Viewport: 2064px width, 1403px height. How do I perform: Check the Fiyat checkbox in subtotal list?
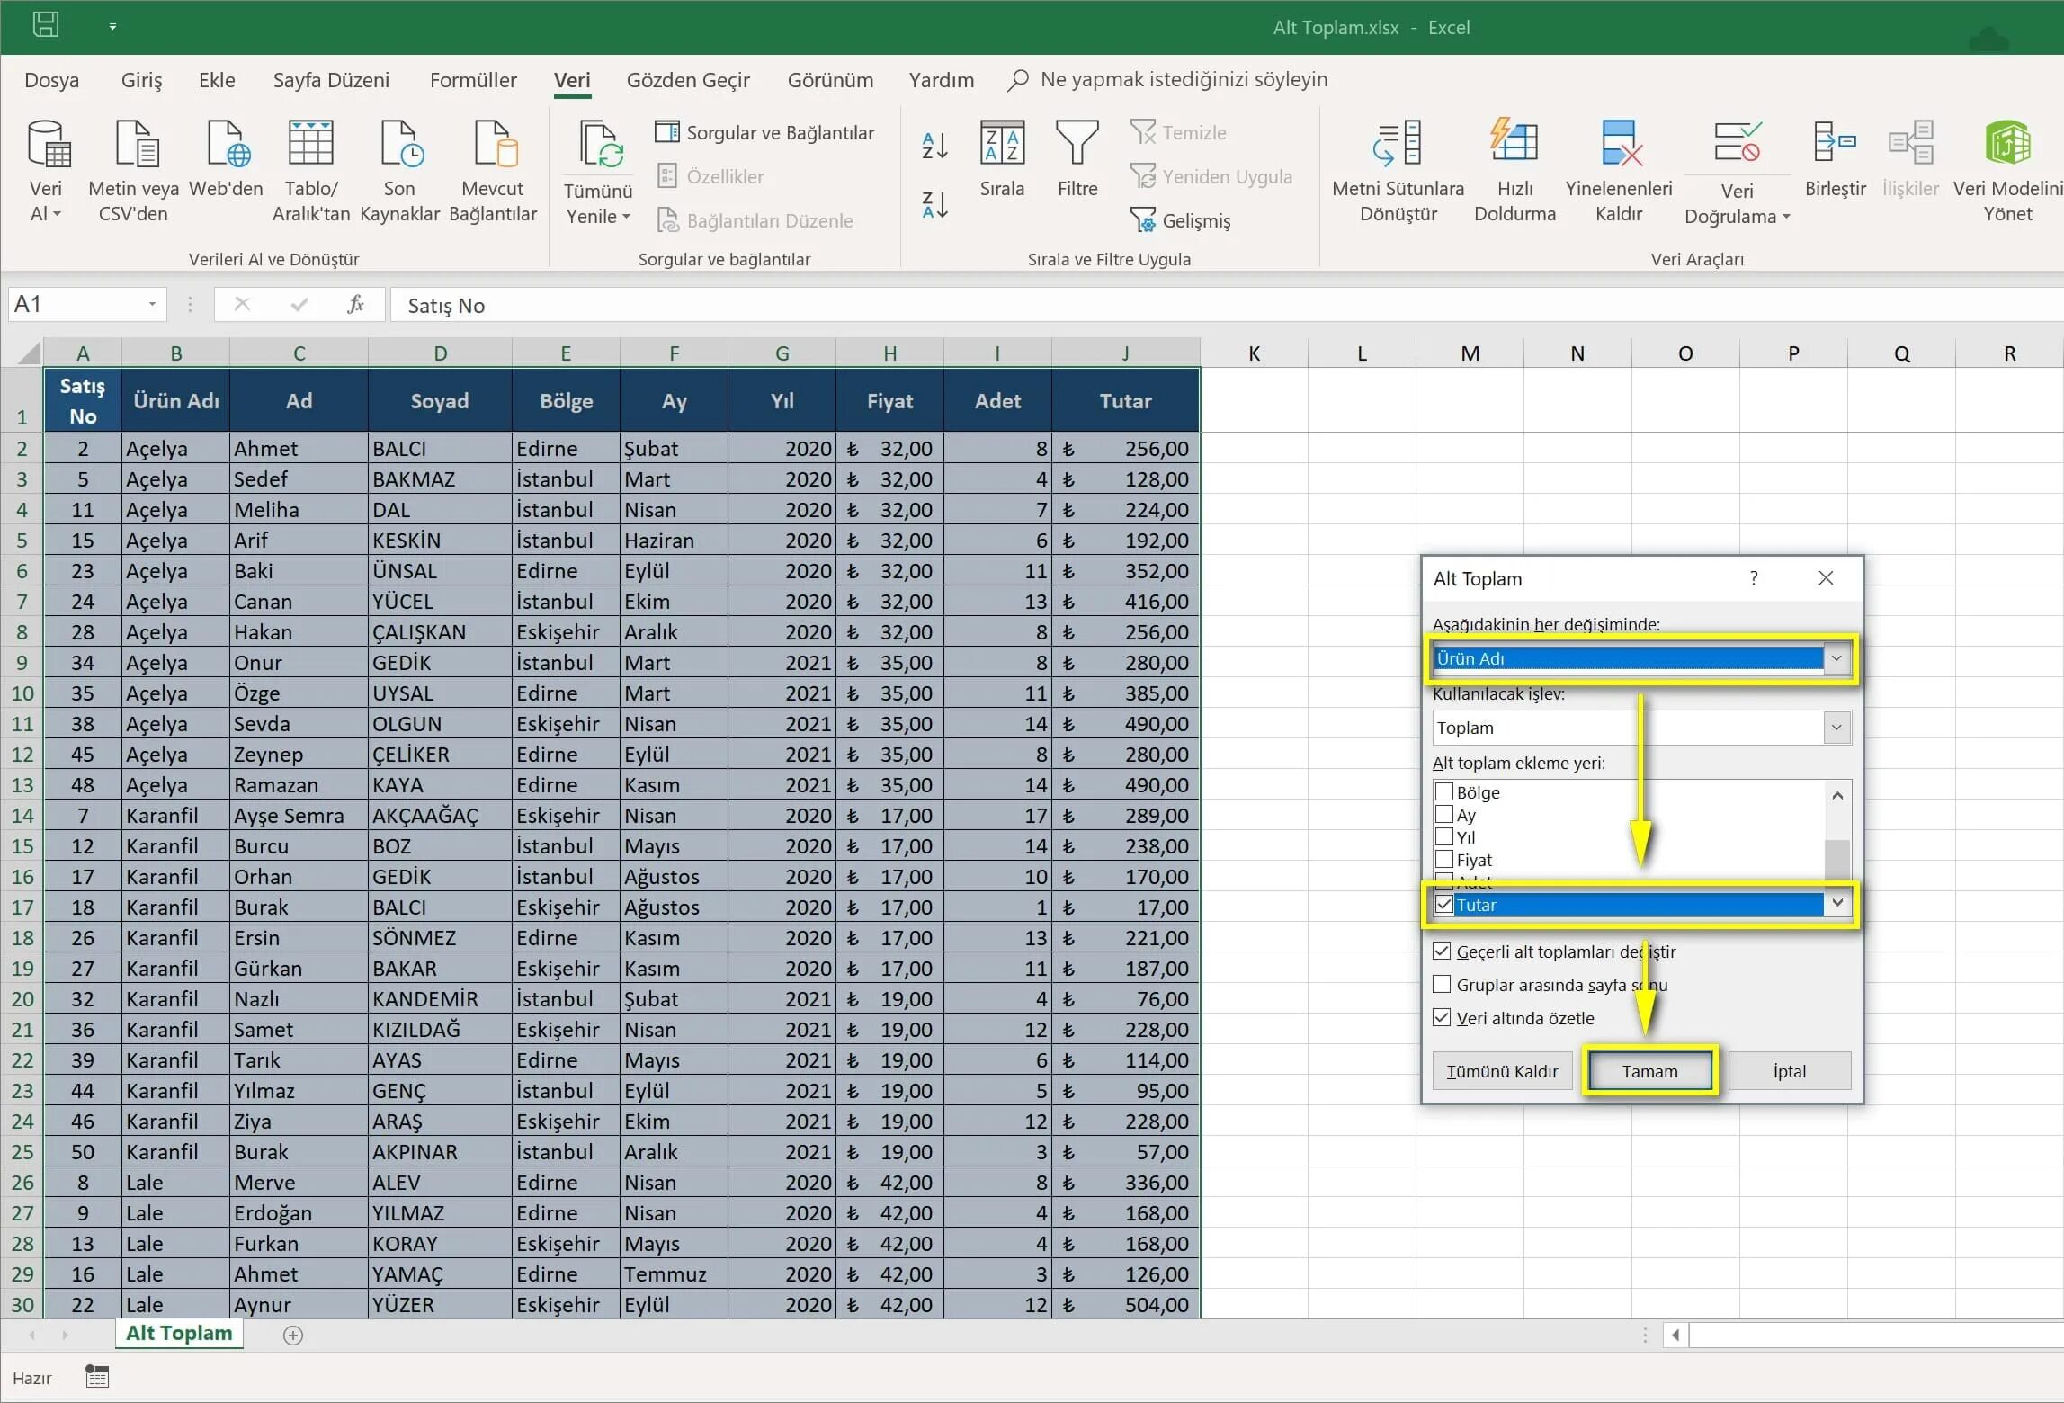point(1443,859)
